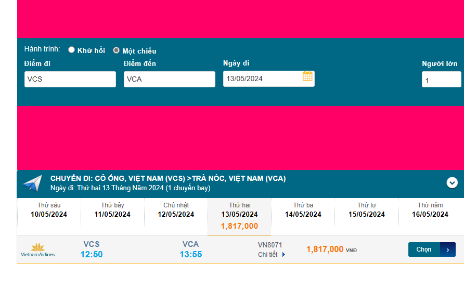The height and width of the screenshot is (289, 464).
Task: Open the calendar date picker icon
Action: pos(307,76)
